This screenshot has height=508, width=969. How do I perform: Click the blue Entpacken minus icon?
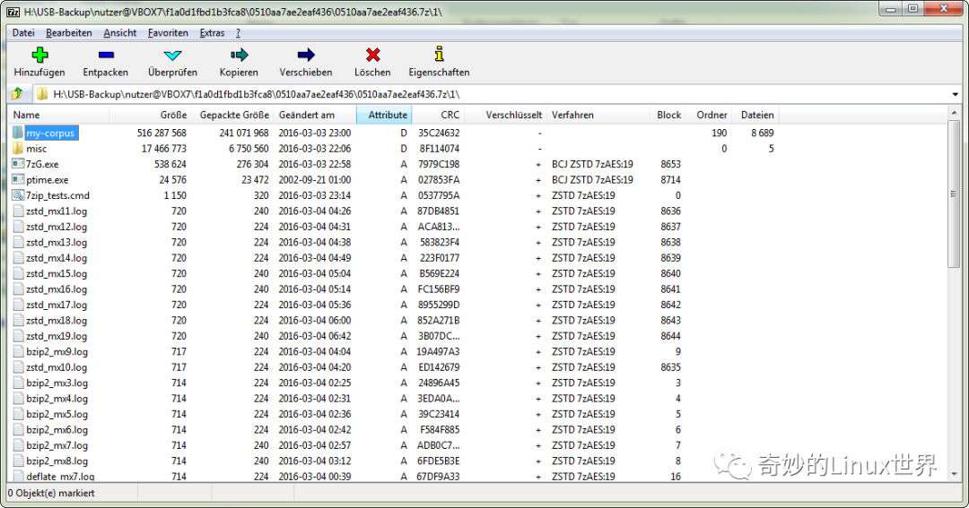coord(106,55)
